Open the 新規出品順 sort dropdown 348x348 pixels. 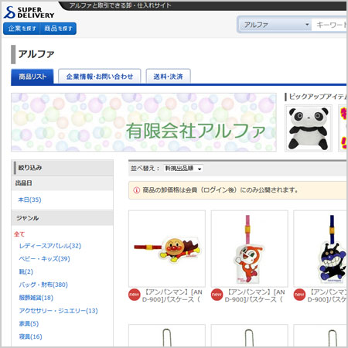[183, 169]
